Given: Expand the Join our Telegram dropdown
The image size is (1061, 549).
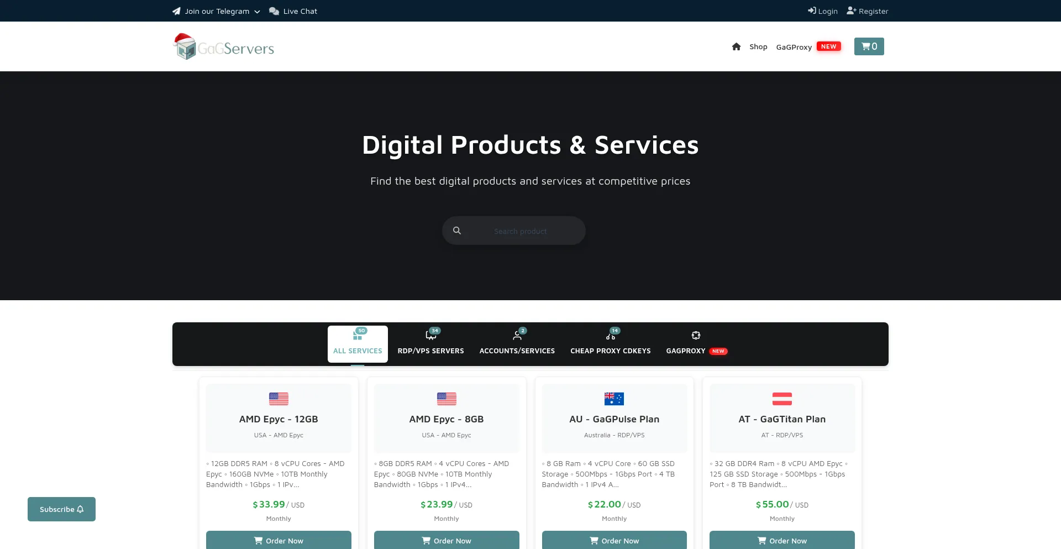Looking at the screenshot, I should click(x=257, y=11).
